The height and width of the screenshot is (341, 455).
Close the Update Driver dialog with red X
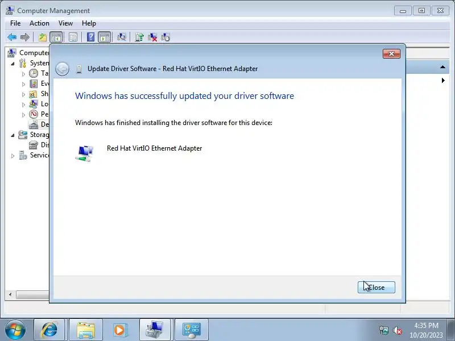(x=391, y=53)
